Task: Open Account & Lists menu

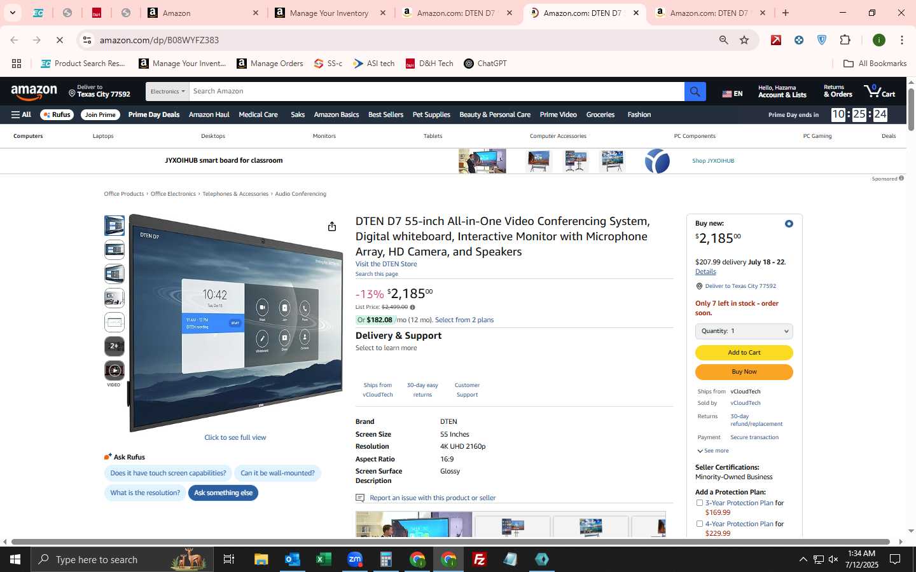Action: tap(782, 92)
